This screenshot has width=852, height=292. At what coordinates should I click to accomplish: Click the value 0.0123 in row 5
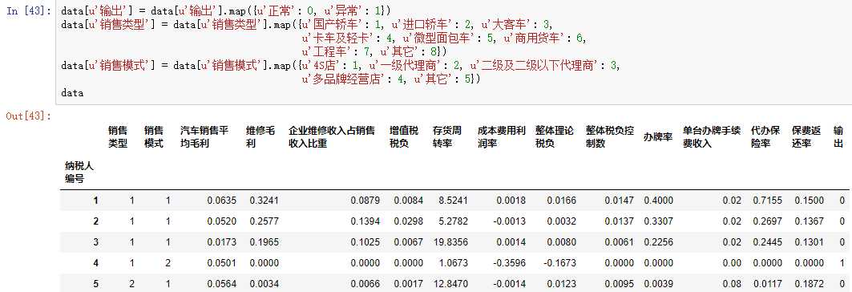(561, 284)
